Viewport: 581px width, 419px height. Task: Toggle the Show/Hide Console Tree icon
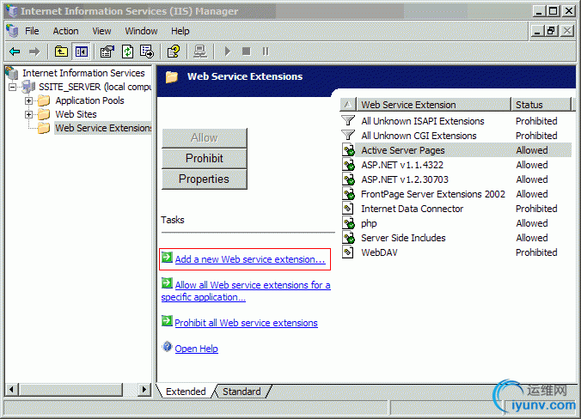tap(81, 52)
